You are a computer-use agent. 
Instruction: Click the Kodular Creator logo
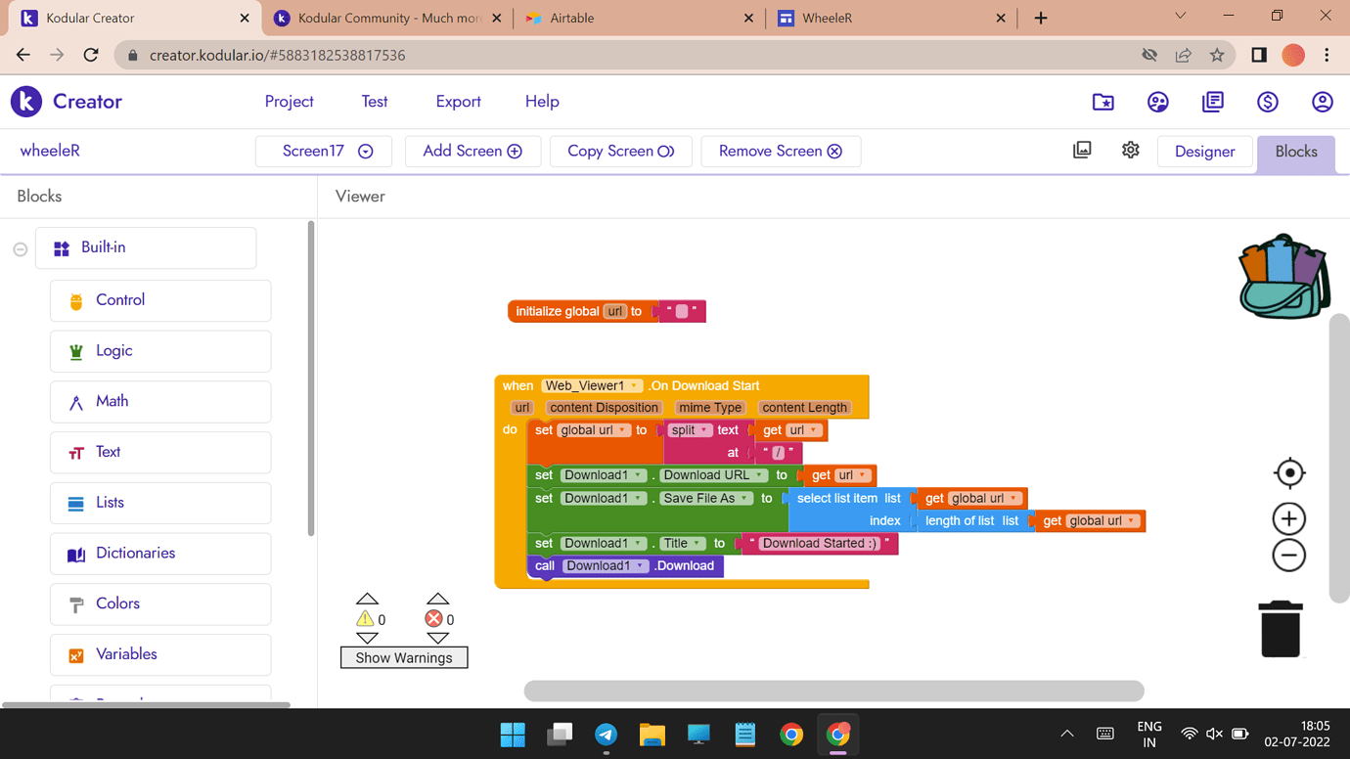point(67,102)
